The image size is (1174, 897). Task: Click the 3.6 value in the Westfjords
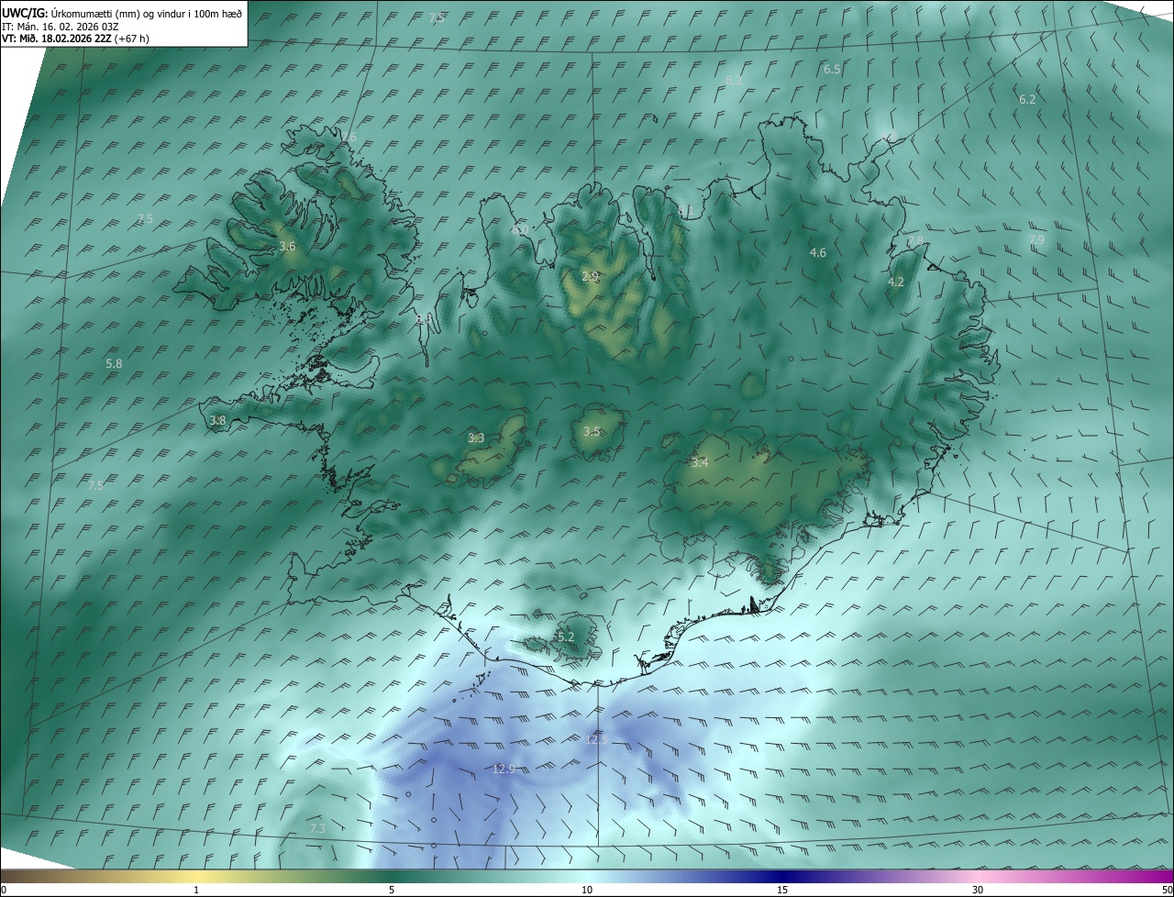[x=287, y=247]
